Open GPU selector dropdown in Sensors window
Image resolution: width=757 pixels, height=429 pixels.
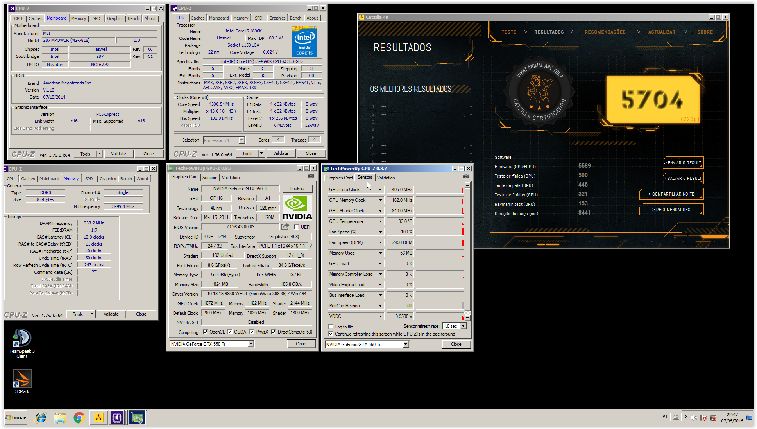[x=406, y=345]
